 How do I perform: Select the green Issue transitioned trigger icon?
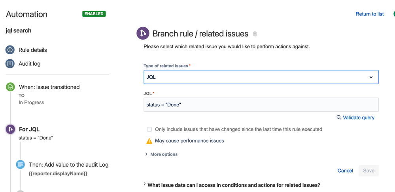10,87
